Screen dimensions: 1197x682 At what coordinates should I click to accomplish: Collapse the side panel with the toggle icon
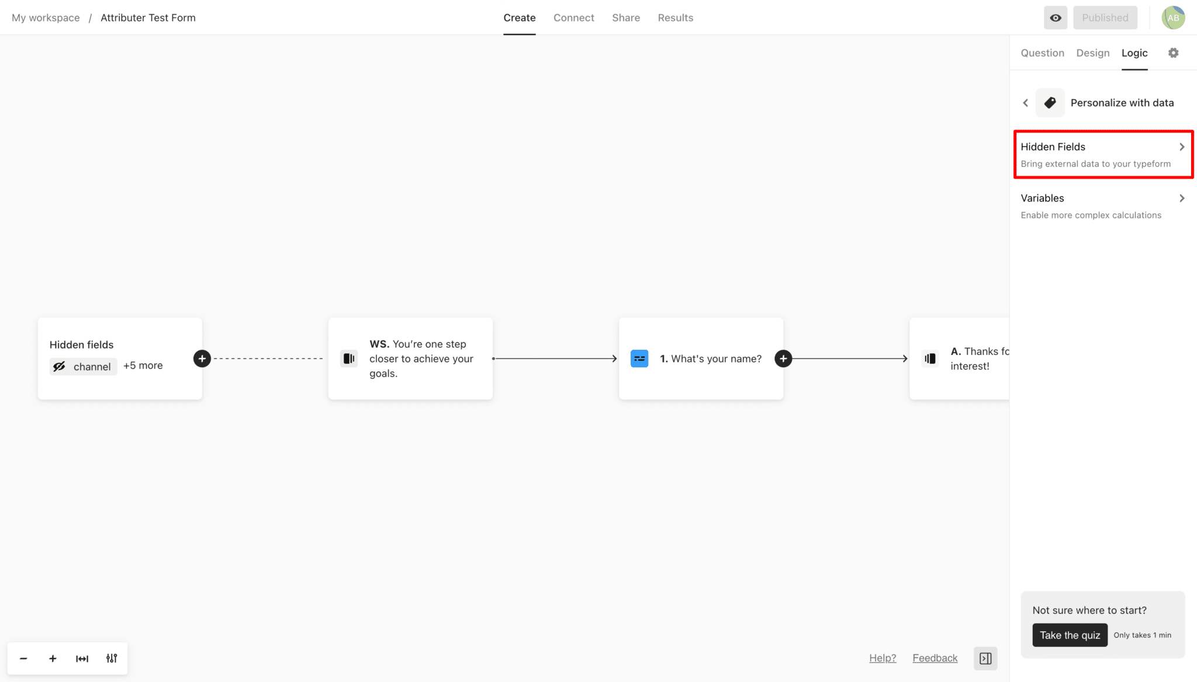coord(985,659)
